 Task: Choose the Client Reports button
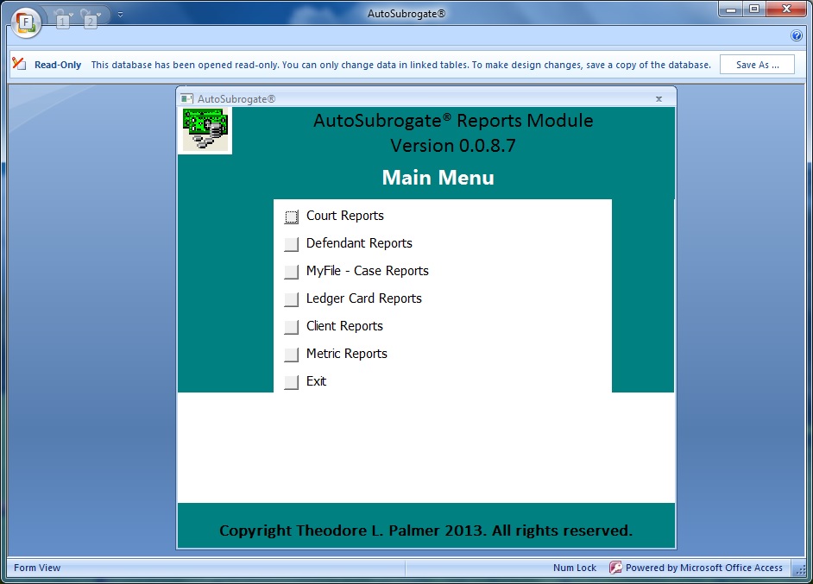point(292,327)
